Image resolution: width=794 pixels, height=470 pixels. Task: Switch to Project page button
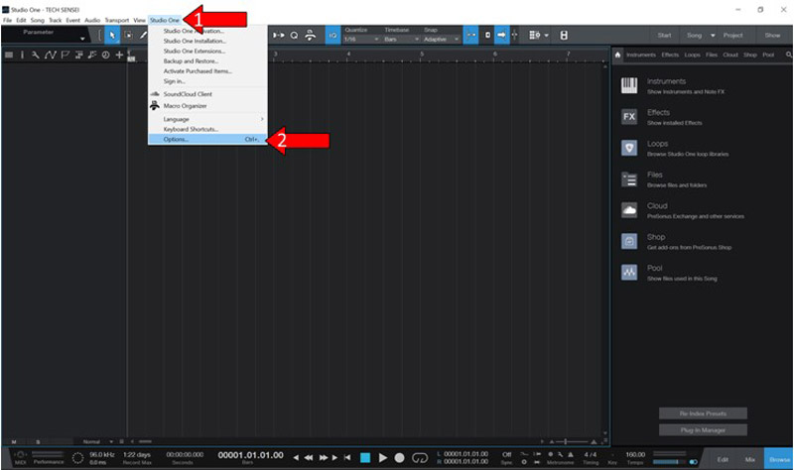[732, 35]
